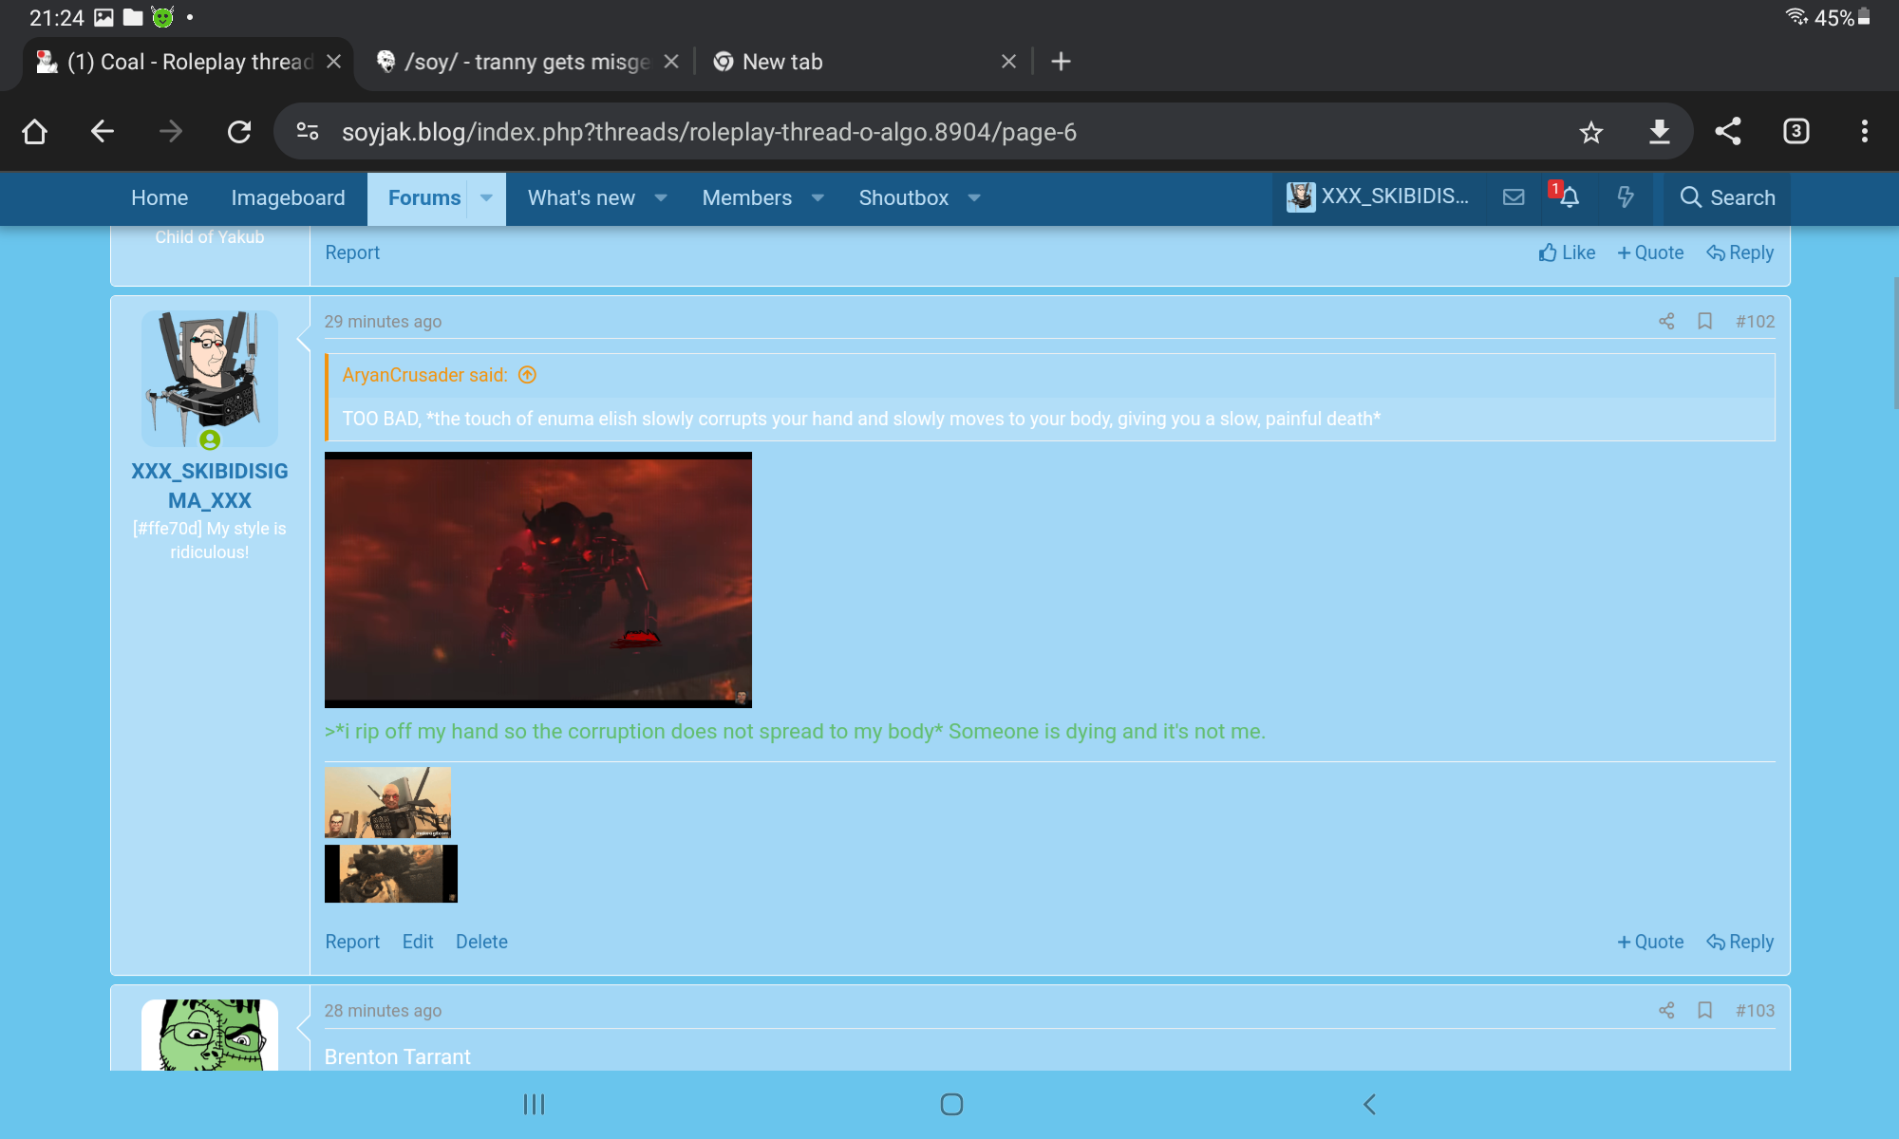Share post #103 via its share icon
This screenshot has width=1899, height=1139.
tap(1666, 1011)
